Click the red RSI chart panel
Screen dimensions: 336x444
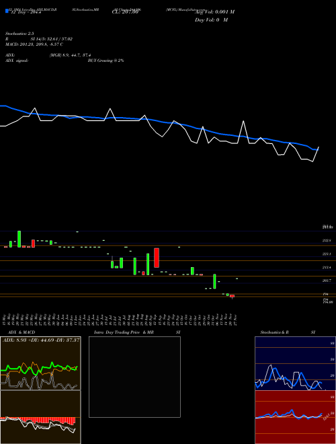click(x=295, y=417)
